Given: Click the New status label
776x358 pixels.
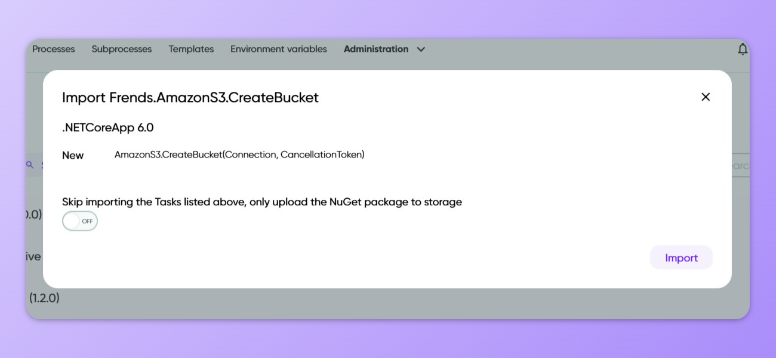Looking at the screenshot, I should click(x=73, y=155).
